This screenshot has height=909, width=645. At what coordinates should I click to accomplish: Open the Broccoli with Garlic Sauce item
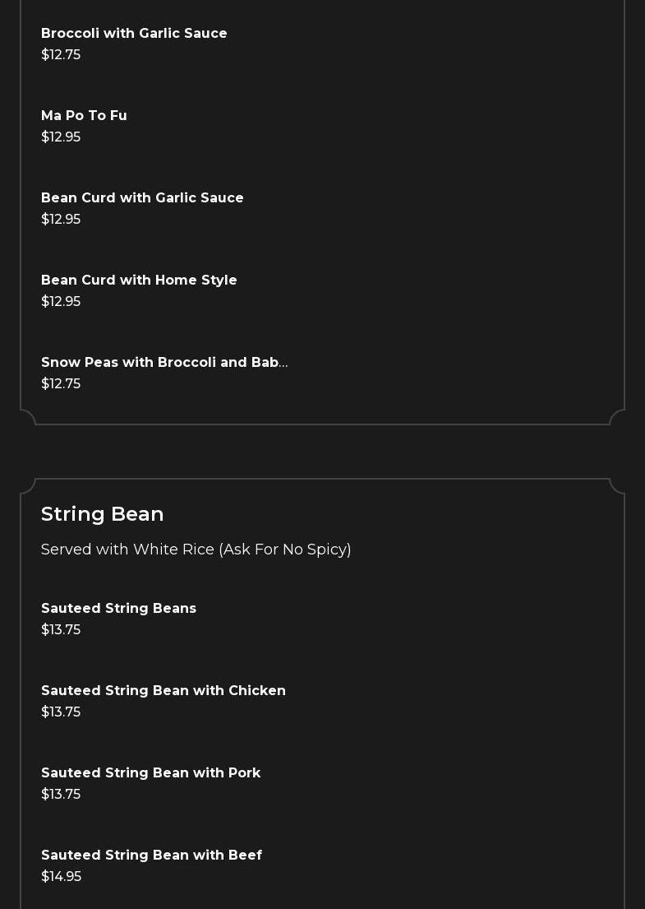coord(134,33)
